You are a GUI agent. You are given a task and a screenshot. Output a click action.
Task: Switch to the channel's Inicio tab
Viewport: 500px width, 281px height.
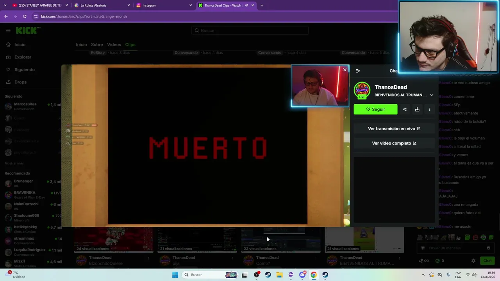coord(81,44)
